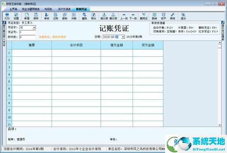Open the 凭证字 dropdown
The image size is (227, 153).
click(x=34, y=27)
